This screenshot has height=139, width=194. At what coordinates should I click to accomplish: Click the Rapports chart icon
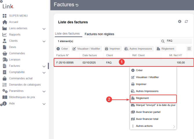click(5, 35)
